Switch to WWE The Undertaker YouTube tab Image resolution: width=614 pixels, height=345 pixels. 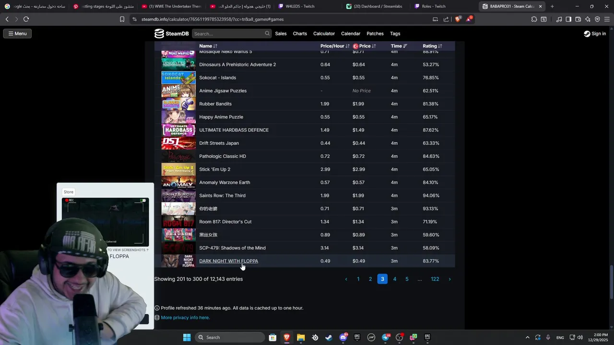pos(171,6)
